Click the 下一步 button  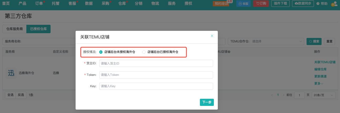click(x=207, y=102)
